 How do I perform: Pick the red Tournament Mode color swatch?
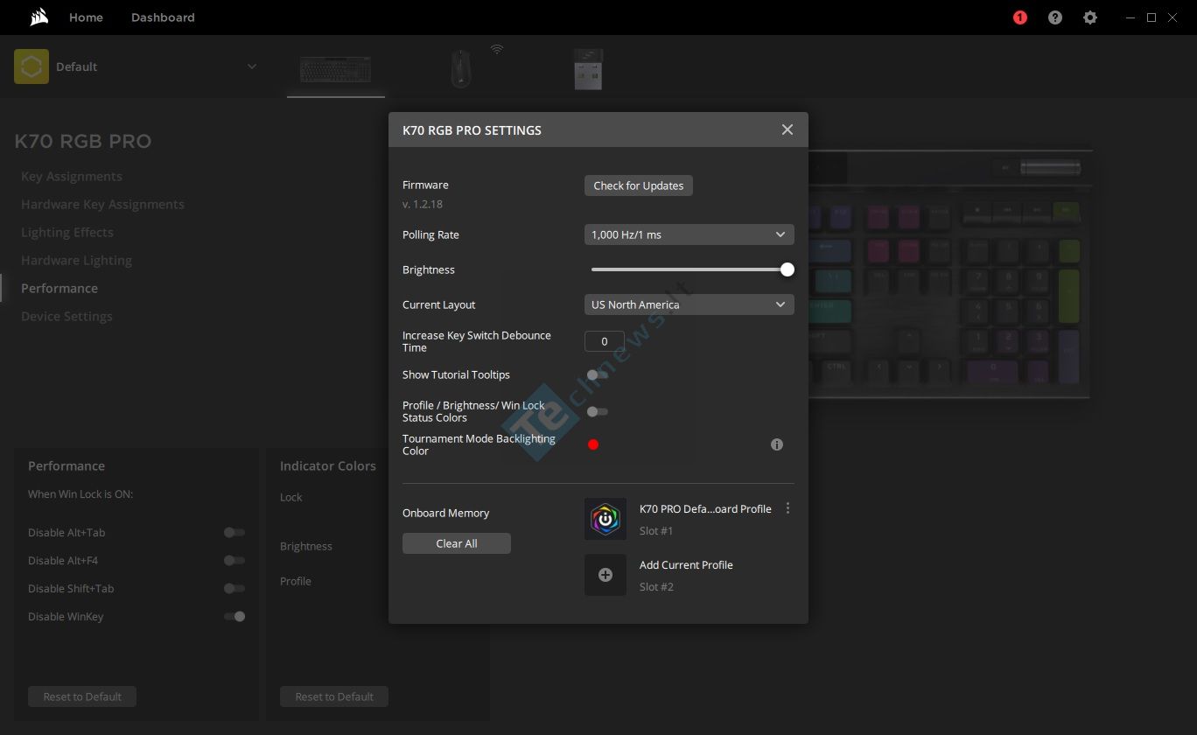593,444
